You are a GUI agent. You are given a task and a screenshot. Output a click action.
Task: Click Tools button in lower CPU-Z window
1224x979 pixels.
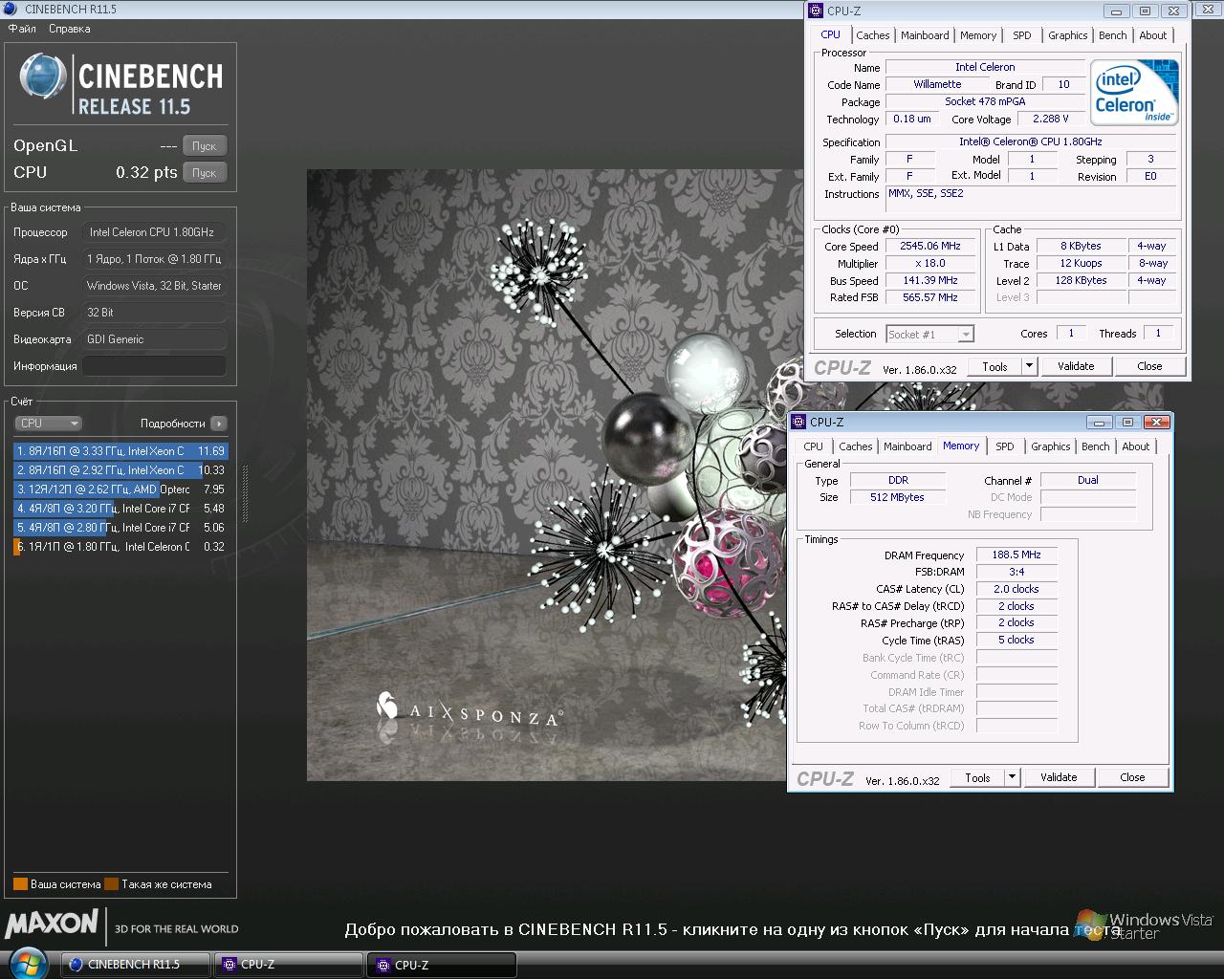[977, 777]
